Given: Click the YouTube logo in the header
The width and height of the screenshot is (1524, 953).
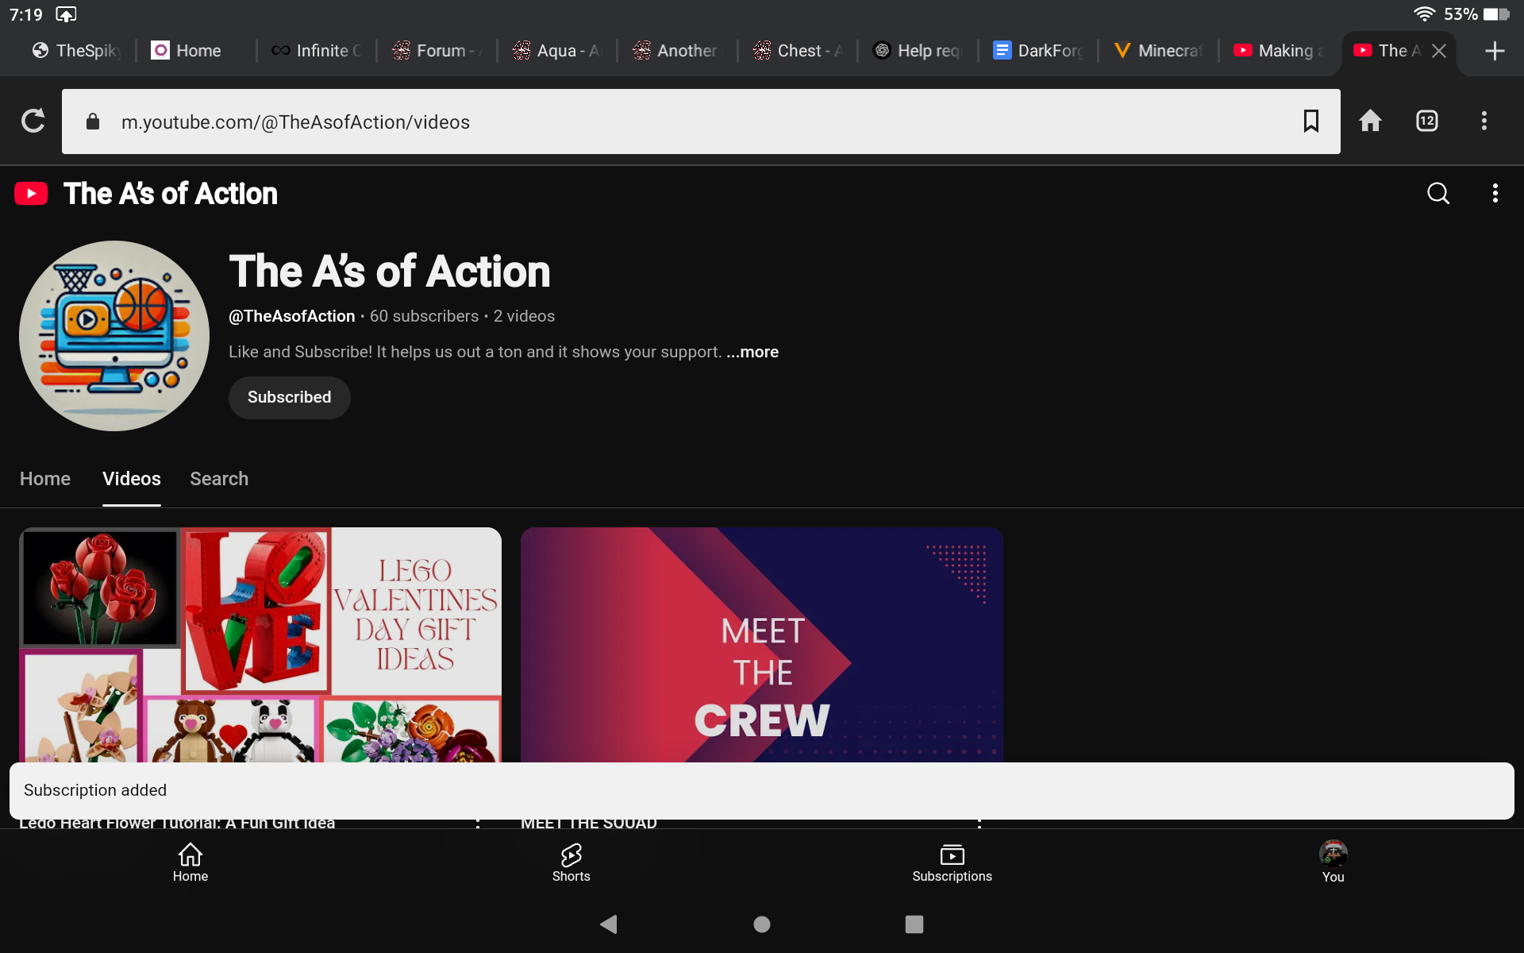Looking at the screenshot, I should [31, 194].
